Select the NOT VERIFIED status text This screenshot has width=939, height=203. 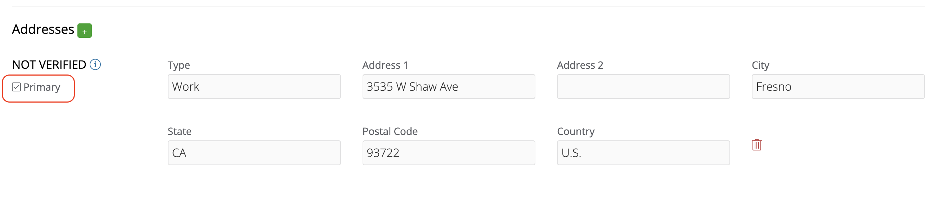(x=49, y=65)
